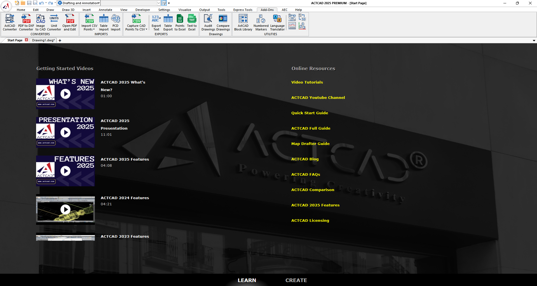The height and width of the screenshot is (286, 537).
Task: Switch to Drawing1.dwg document tab
Action: click(43, 40)
